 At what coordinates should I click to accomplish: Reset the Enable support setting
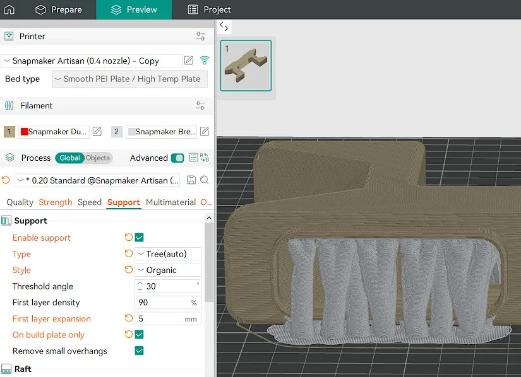pyautogui.click(x=129, y=237)
